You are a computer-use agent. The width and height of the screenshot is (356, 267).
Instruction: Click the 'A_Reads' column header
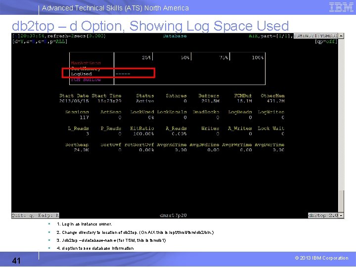(176, 128)
